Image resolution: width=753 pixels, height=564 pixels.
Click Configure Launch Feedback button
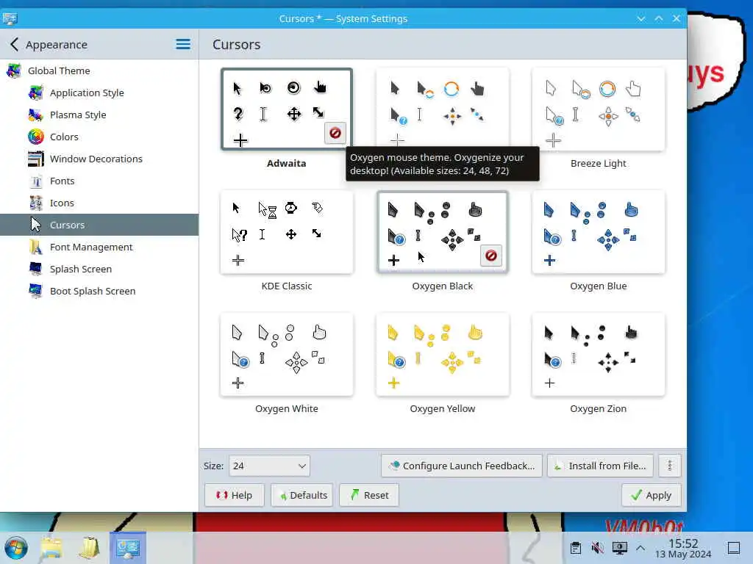coord(462,466)
